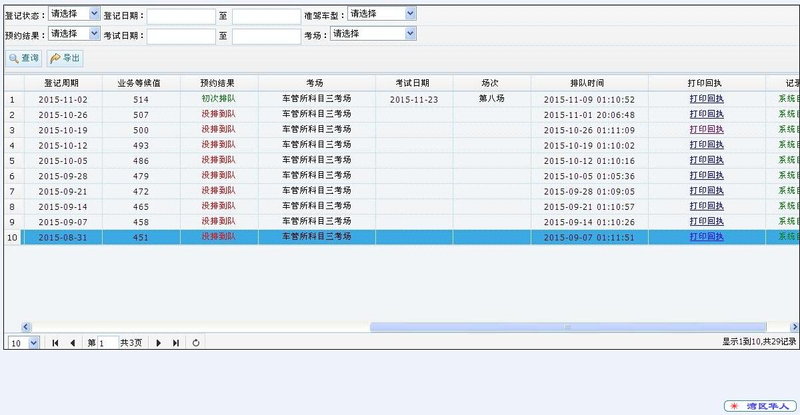Screen dimensions: 800x415
Task: Jump to last page of results
Action: tap(176, 343)
